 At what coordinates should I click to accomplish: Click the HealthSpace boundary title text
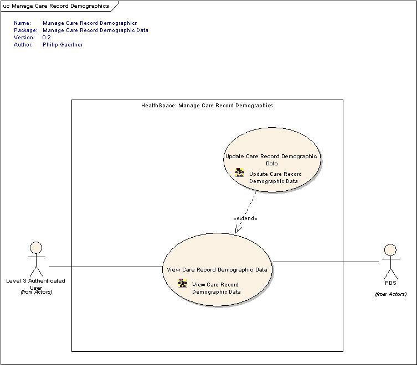tap(207, 106)
